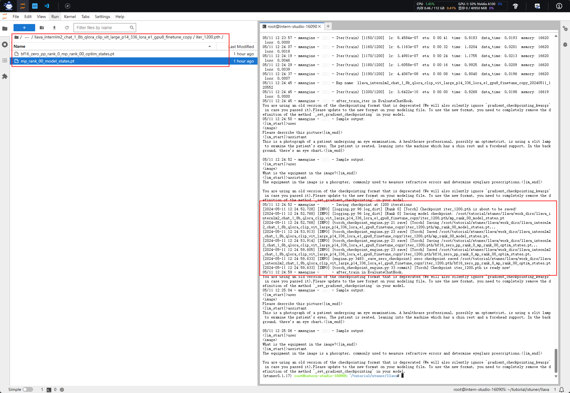Image resolution: width=570 pixels, height=393 pixels.
Task: Open the View menu
Action: coord(41,17)
